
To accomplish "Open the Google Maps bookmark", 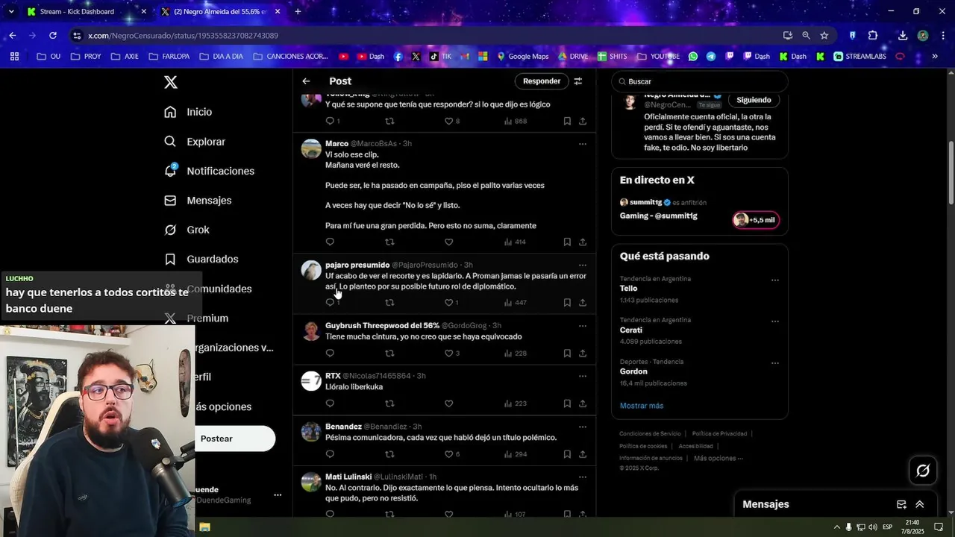I will (x=522, y=56).
